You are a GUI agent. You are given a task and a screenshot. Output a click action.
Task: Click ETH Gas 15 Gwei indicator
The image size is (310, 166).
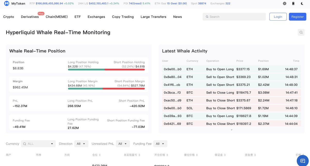(x=171, y=4)
